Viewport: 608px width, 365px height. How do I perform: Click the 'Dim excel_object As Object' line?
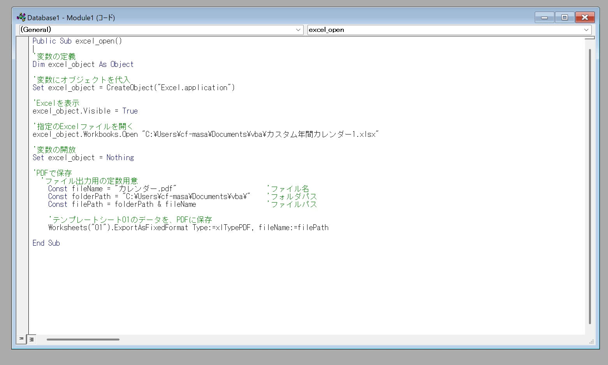point(83,65)
